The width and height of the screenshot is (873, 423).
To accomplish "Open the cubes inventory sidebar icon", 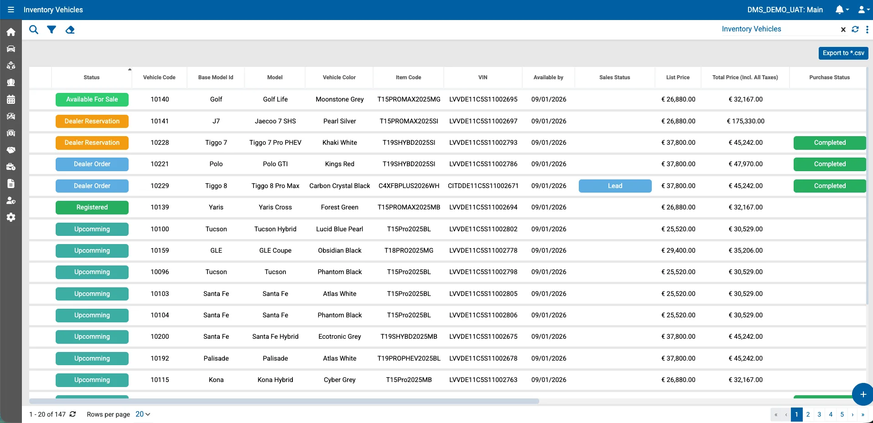I will pyautogui.click(x=11, y=66).
